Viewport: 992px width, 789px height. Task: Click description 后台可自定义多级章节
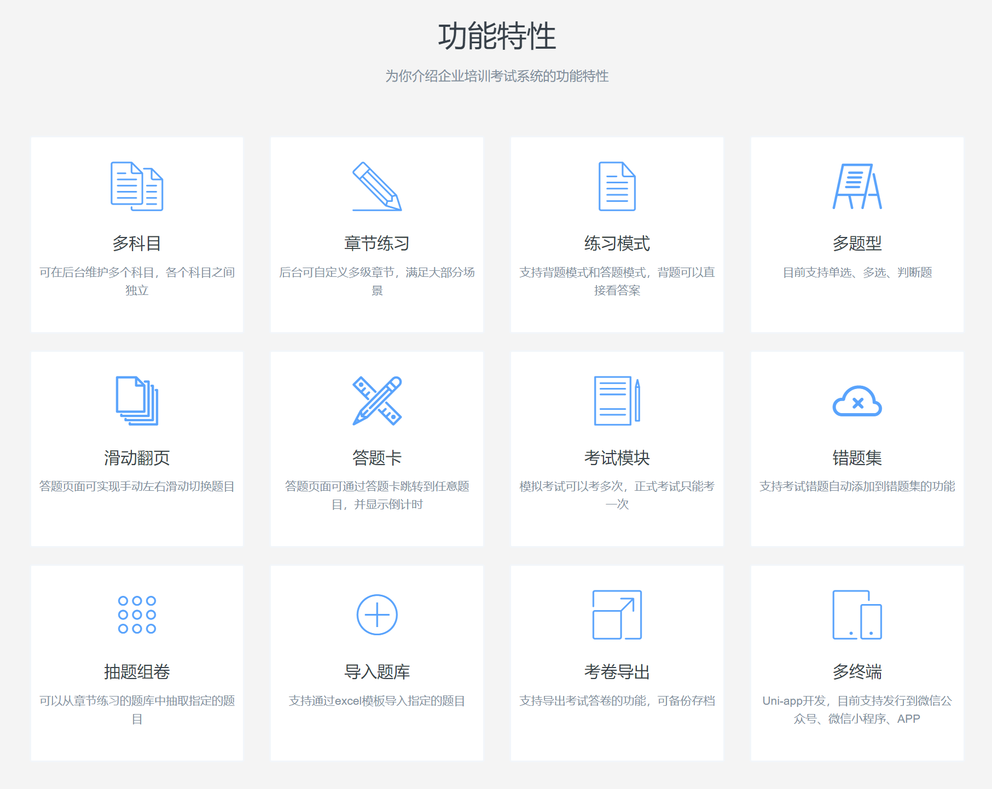377,281
